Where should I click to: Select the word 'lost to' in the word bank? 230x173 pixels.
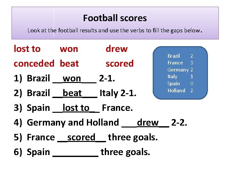(27, 49)
